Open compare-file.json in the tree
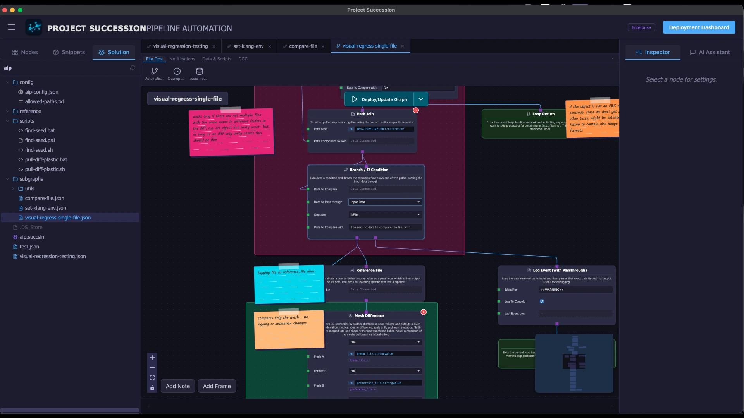The height and width of the screenshot is (418, 744). coord(45,198)
